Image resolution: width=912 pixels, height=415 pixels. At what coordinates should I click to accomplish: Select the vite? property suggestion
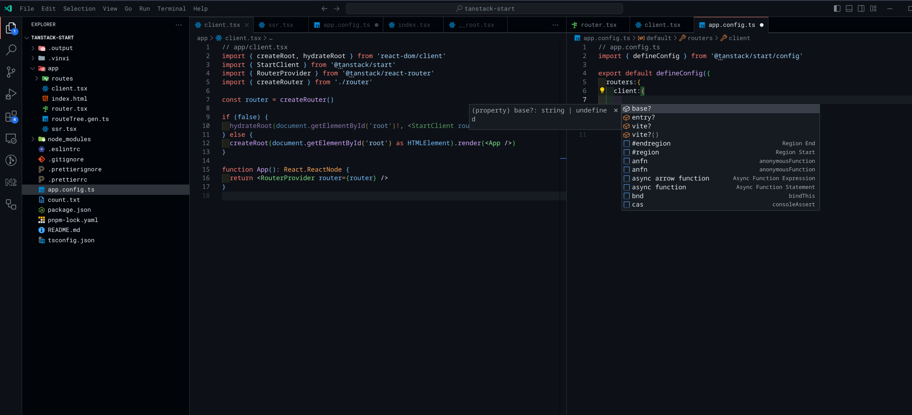(721, 126)
